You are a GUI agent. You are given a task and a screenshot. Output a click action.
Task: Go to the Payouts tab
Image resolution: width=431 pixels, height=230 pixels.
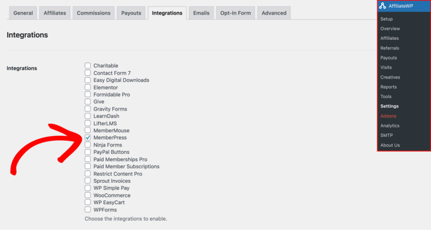pyautogui.click(x=131, y=13)
